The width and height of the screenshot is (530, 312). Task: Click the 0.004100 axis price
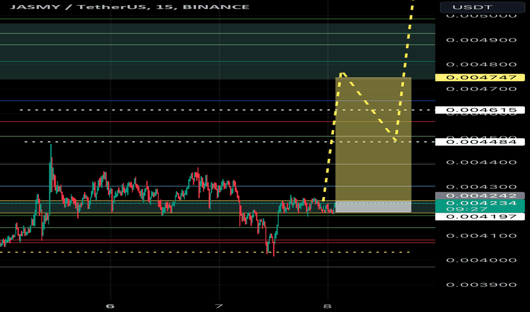tap(481, 236)
